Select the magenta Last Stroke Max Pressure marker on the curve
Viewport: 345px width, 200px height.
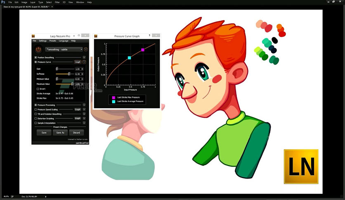pyautogui.click(x=142, y=50)
